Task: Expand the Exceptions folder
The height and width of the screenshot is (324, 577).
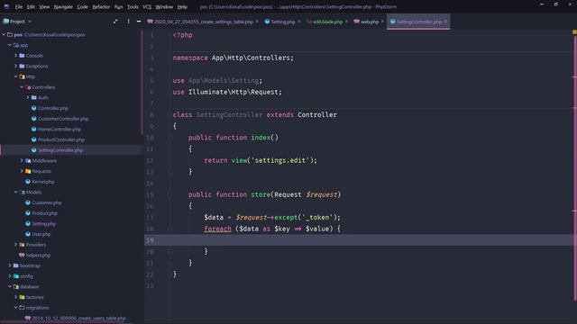Action: click(x=16, y=67)
